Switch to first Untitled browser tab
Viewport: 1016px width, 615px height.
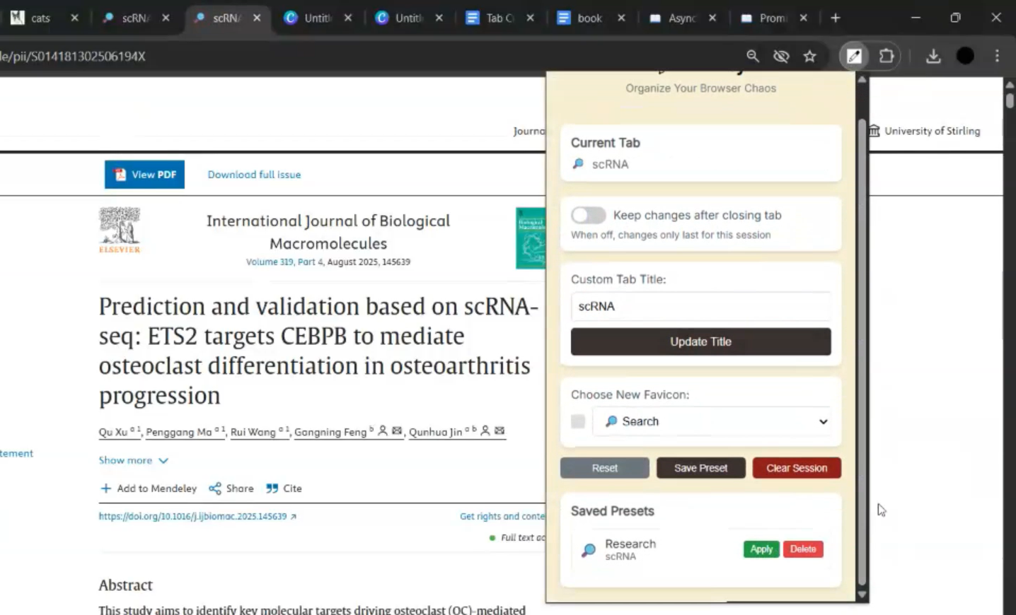coord(317,18)
